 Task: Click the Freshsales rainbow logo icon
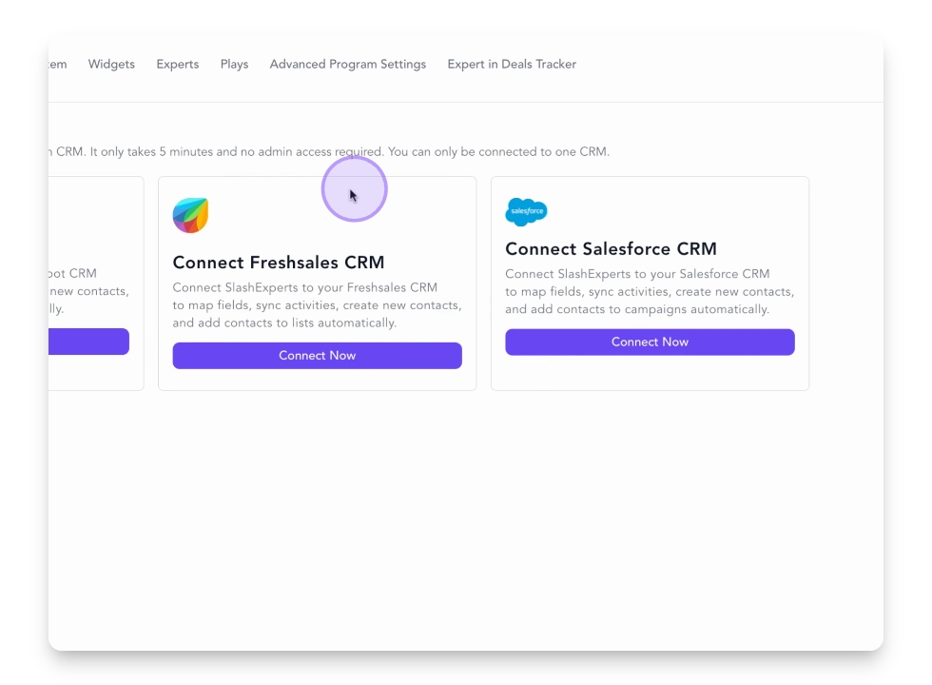pos(190,215)
